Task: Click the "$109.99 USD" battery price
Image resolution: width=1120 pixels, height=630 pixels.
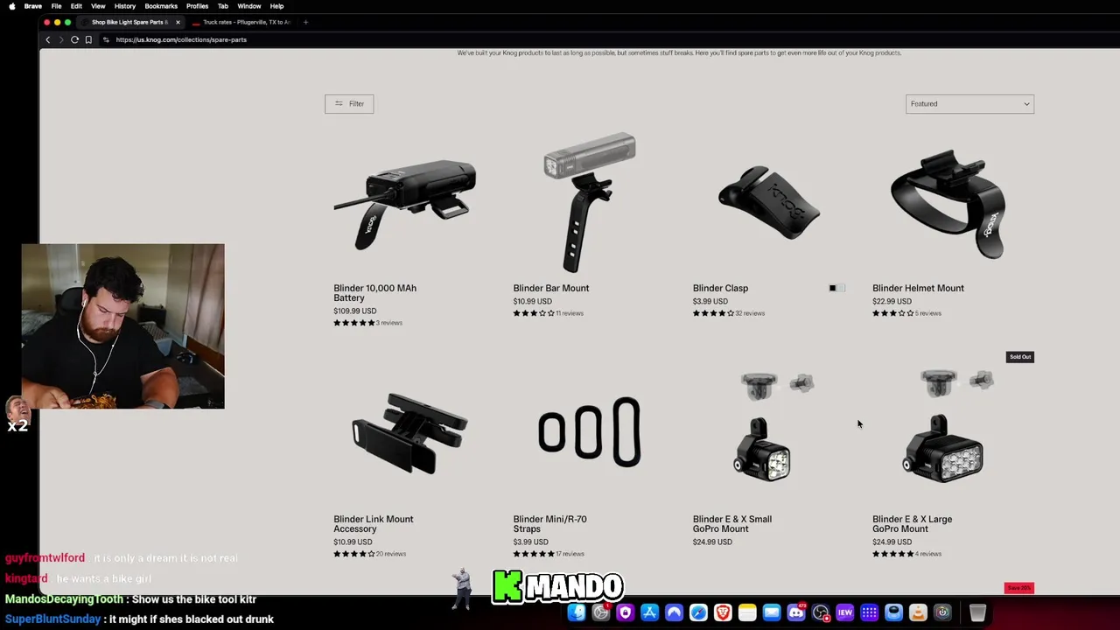Action: pyautogui.click(x=354, y=311)
